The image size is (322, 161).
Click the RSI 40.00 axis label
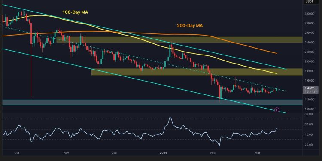(x=309, y=134)
